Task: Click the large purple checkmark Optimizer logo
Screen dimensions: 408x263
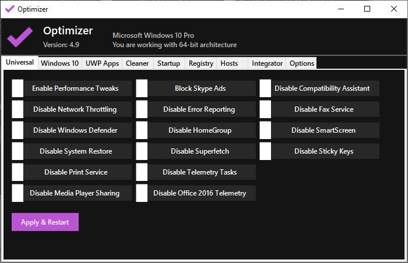Action: (x=20, y=37)
